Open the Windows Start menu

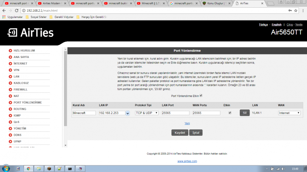6,169
